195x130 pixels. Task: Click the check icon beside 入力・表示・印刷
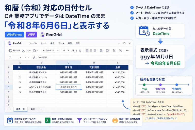click(x=132, y=18)
